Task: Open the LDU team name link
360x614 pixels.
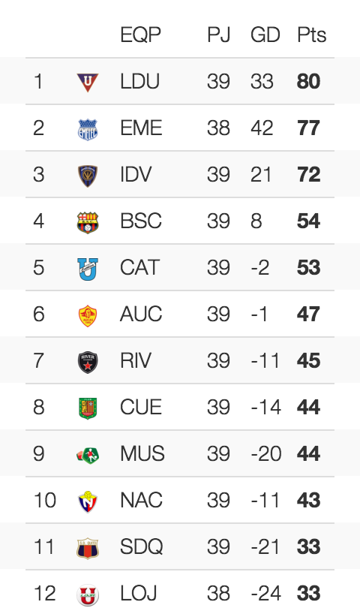Action: click(139, 82)
